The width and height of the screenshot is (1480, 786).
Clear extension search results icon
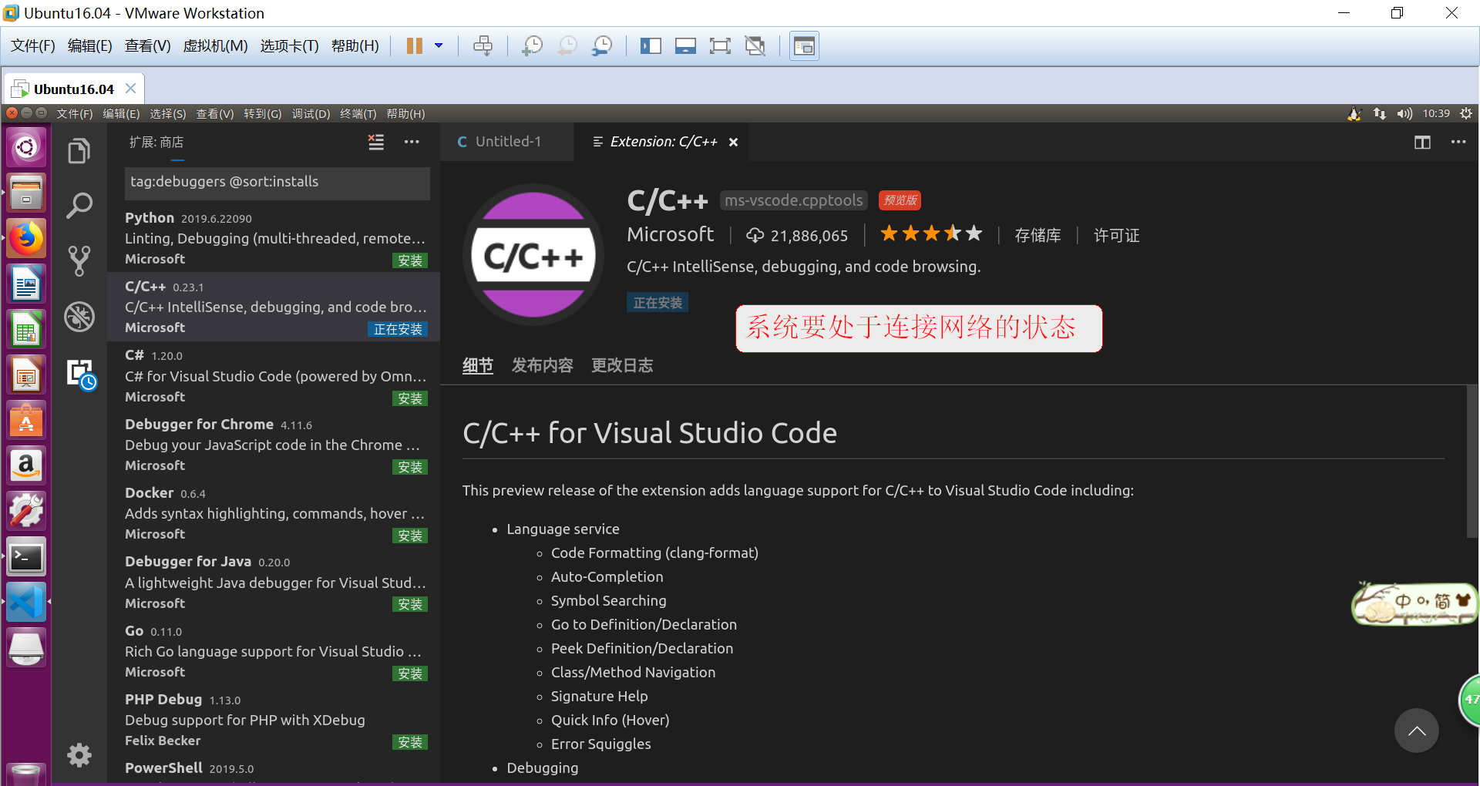point(376,142)
